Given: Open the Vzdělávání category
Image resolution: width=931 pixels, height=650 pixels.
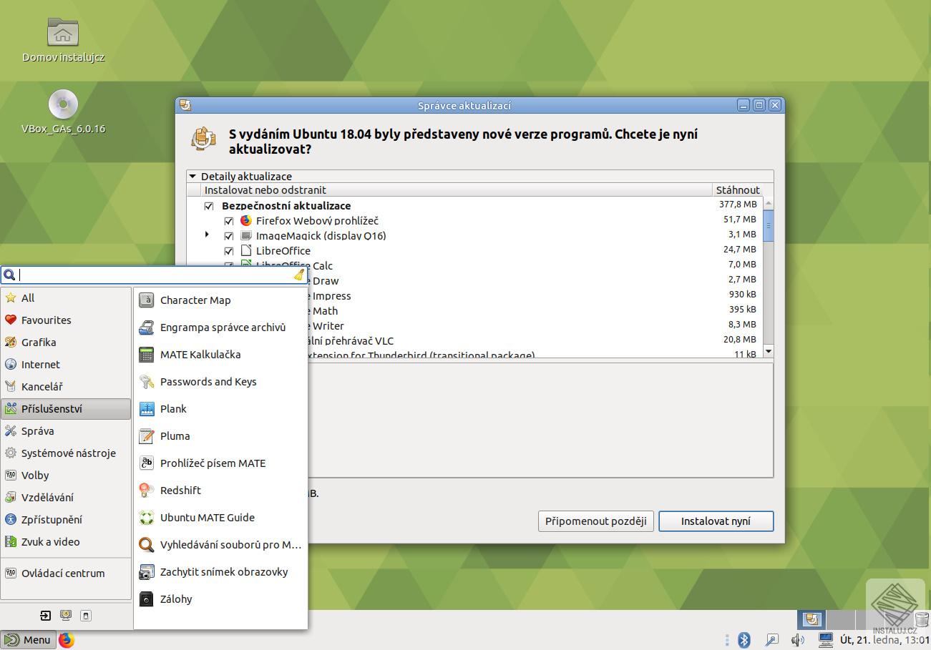Looking at the screenshot, I should (66, 498).
